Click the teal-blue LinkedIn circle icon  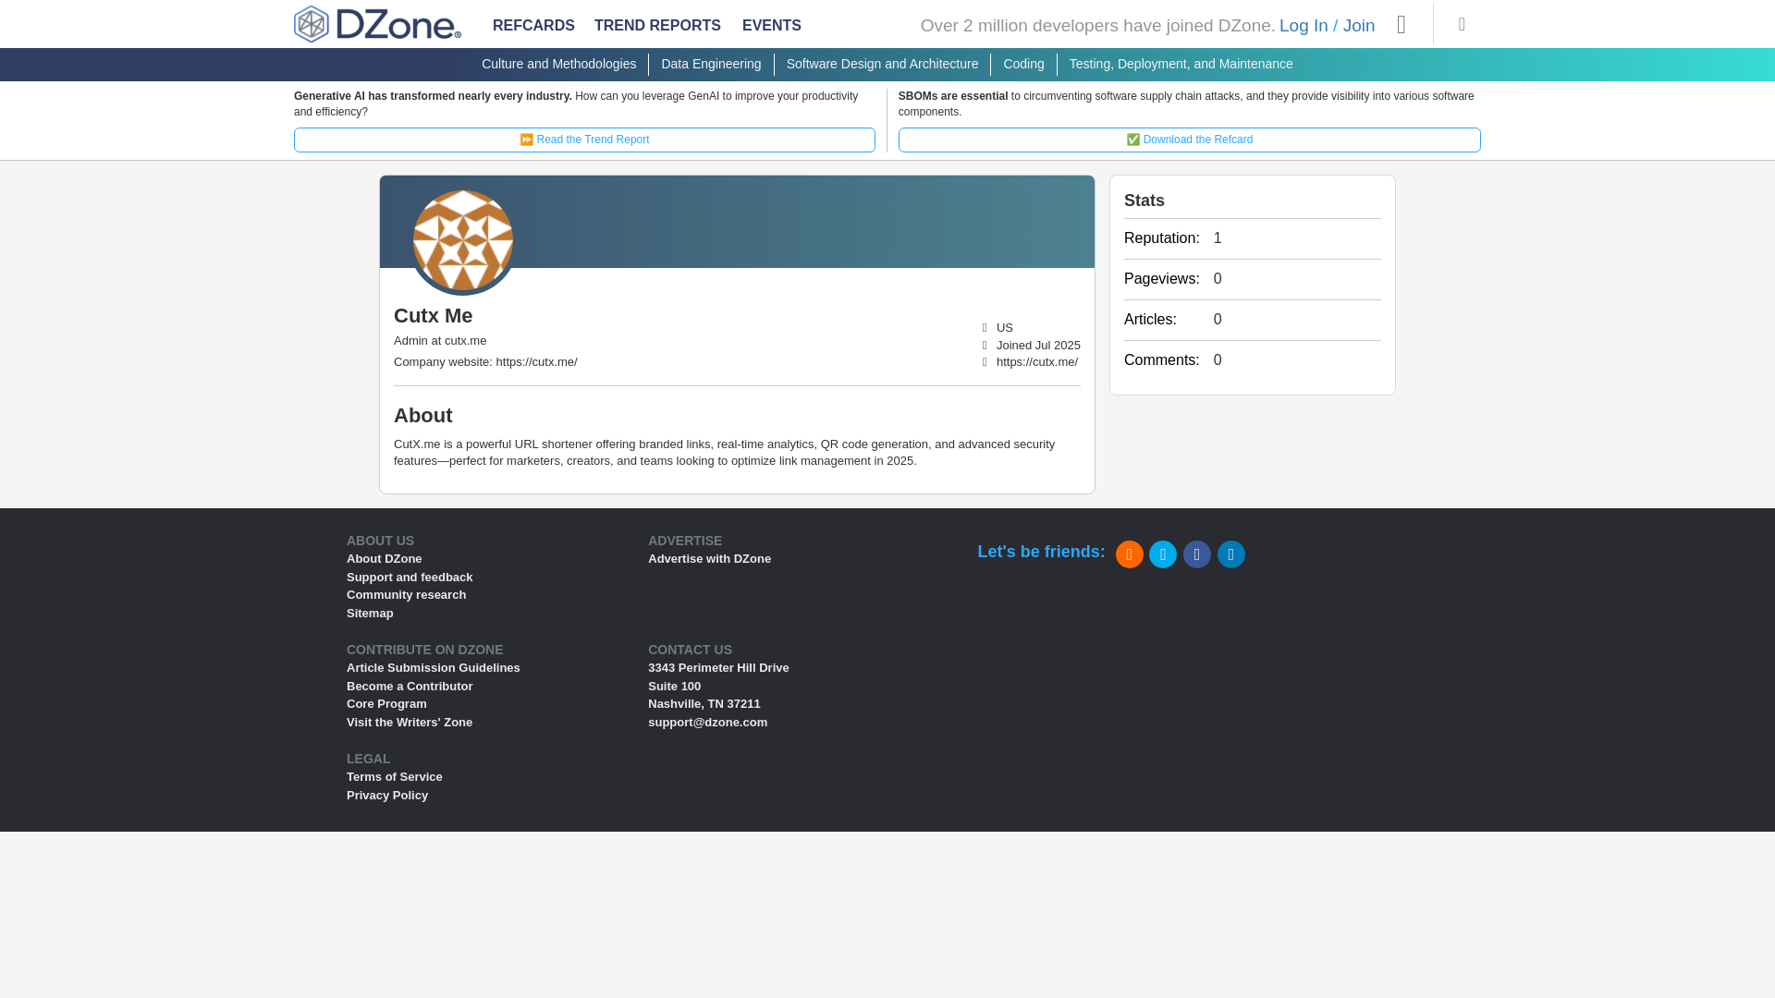1231,554
